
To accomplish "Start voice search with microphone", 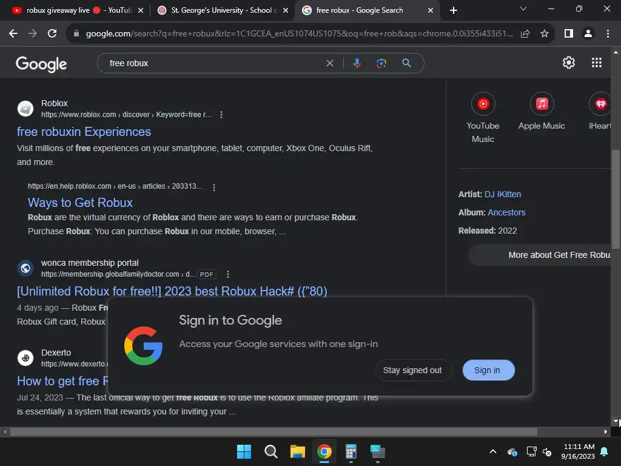I will tap(357, 63).
